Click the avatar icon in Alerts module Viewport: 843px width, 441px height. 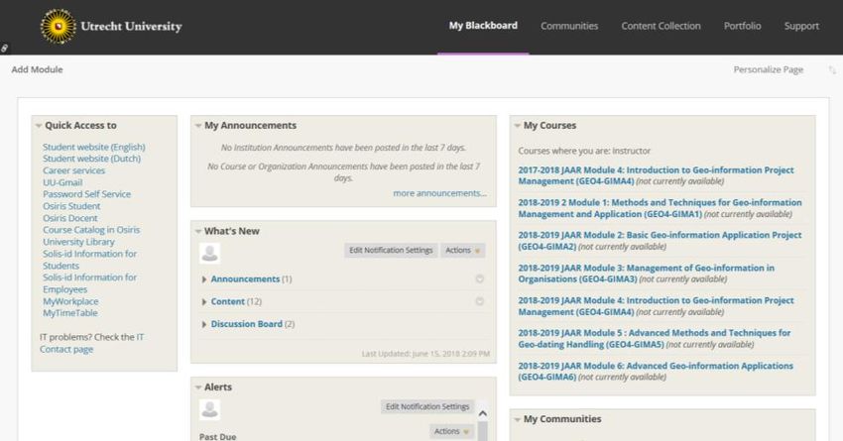click(209, 409)
